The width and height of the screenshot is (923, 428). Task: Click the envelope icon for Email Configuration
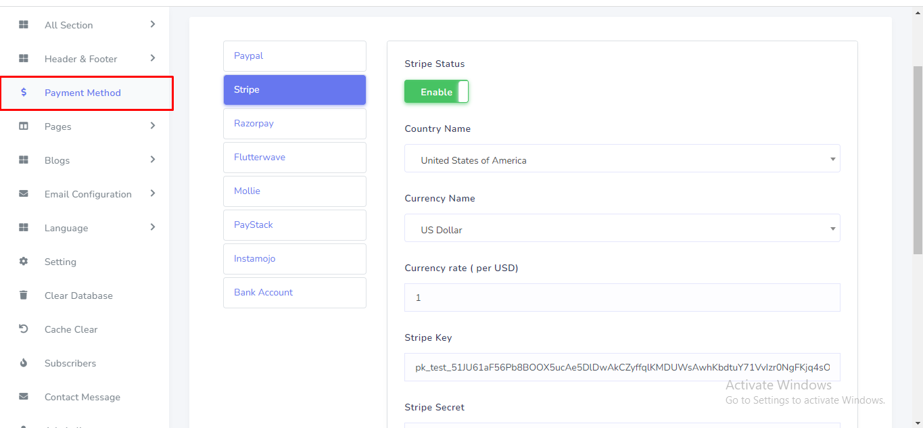tap(24, 194)
